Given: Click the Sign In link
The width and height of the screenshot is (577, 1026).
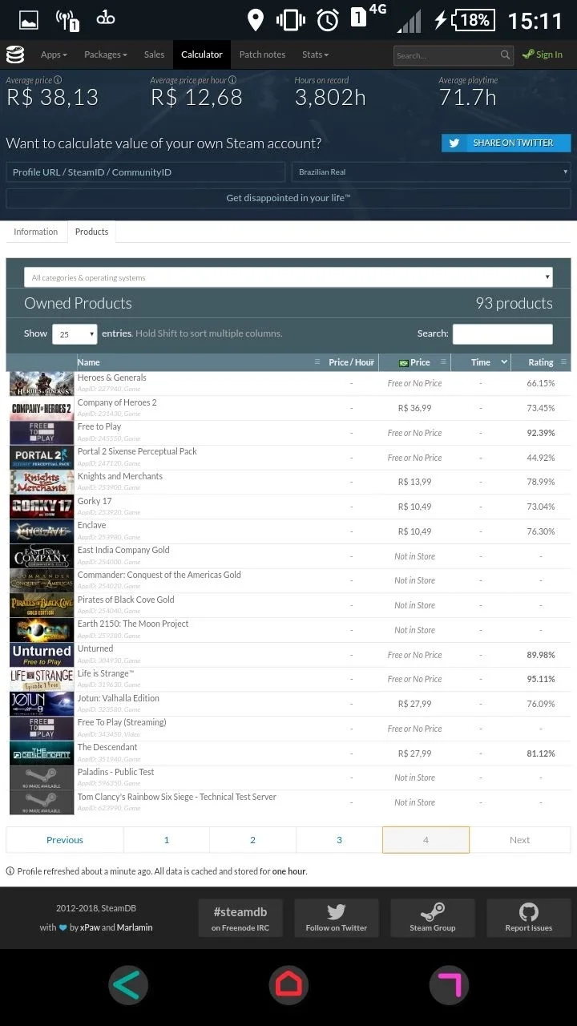Looking at the screenshot, I should click(543, 55).
